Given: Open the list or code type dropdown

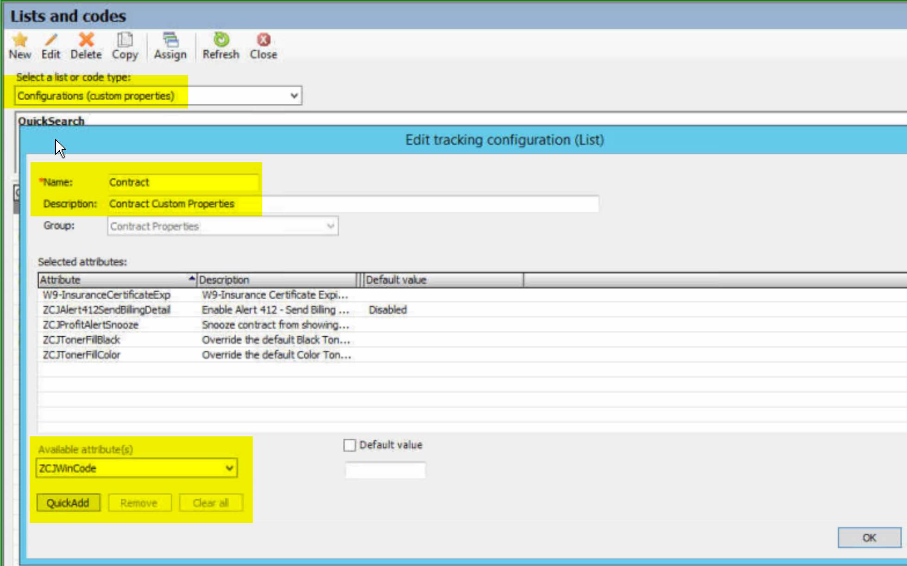Looking at the screenshot, I should point(158,96).
